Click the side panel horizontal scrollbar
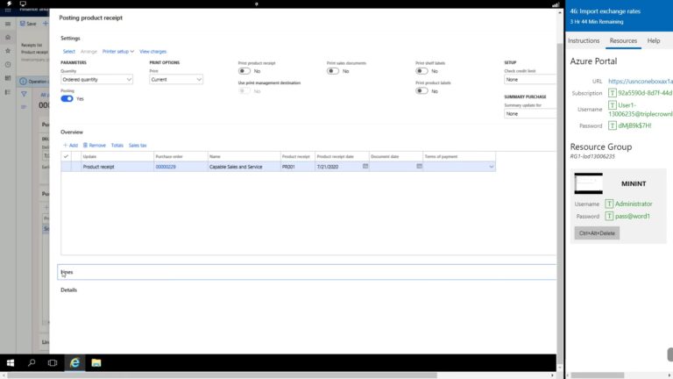The image size is (673, 379). coord(597,375)
